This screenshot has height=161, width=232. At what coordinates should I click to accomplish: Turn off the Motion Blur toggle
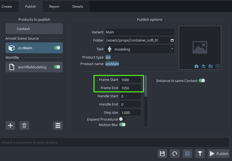(x=122, y=125)
